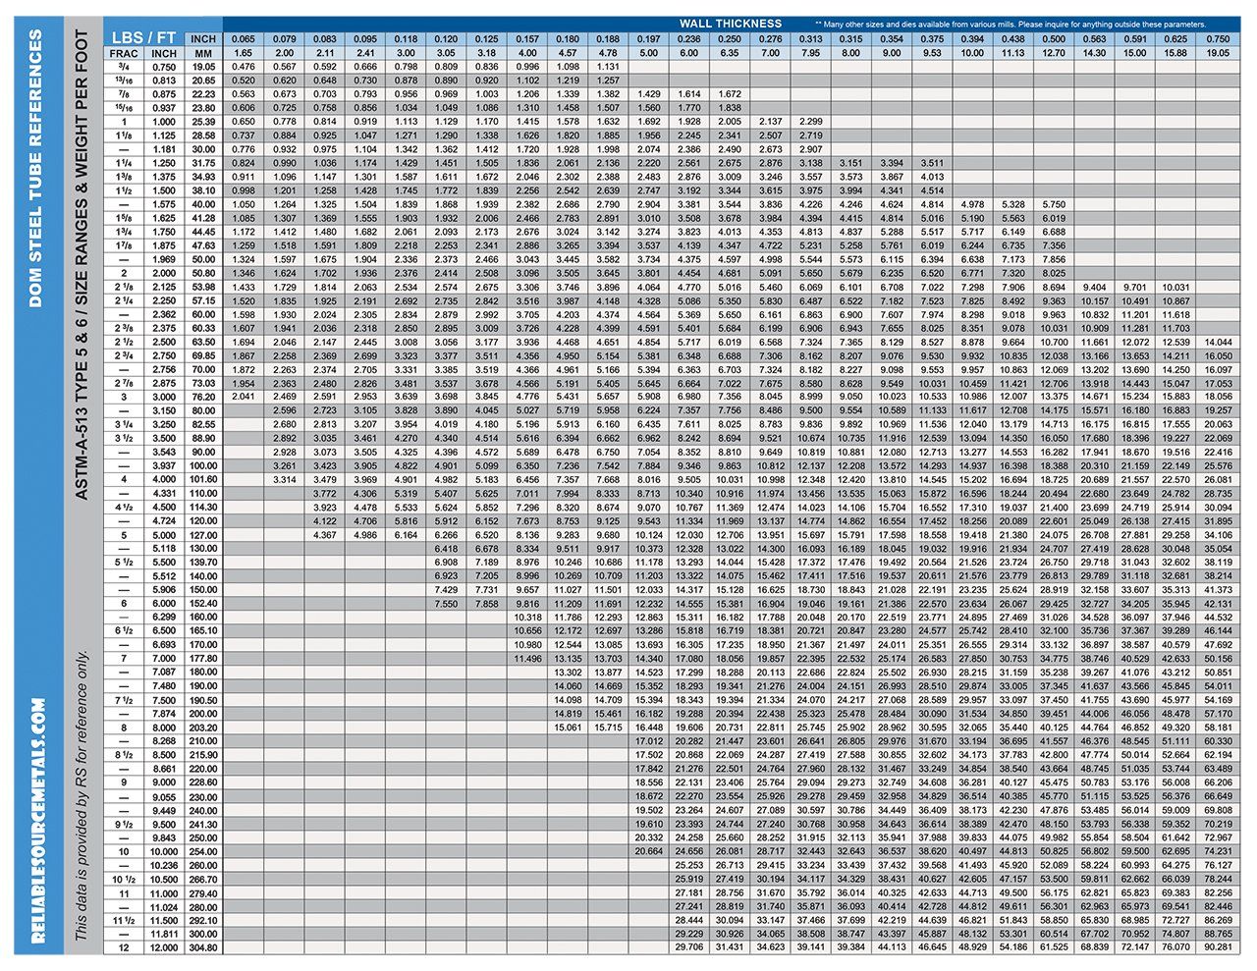Click the 'FRAC' column header
Screen dimensions: 1257x971
[x=125, y=53]
